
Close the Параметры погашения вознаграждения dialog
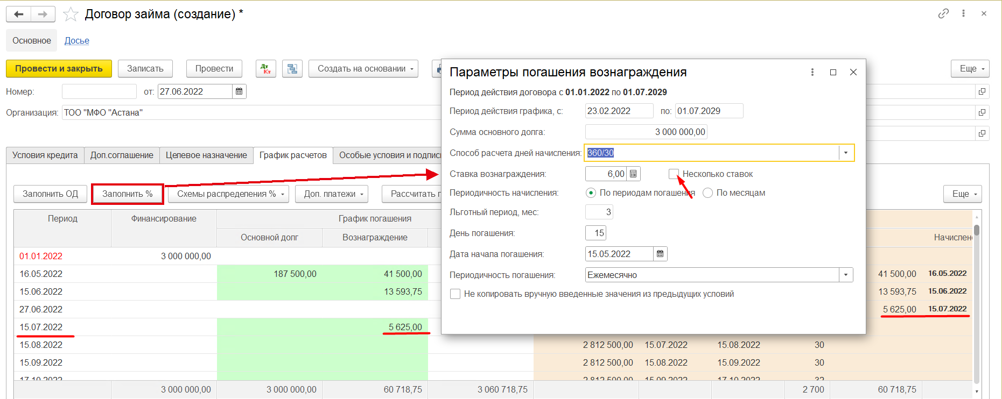click(853, 72)
